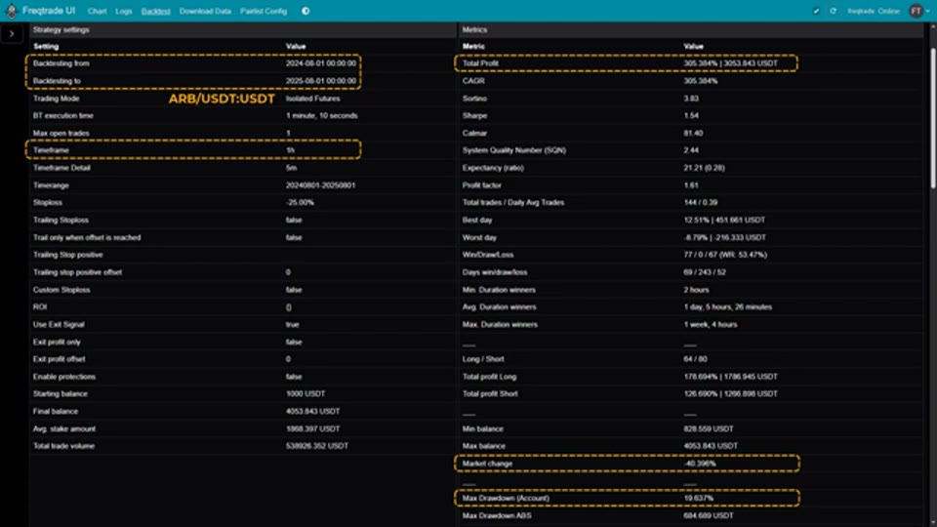Click the reload refresh icon in header
Image resolution: width=937 pixels, height=527 pixels.
pyautogui.click(x=833, y=11)
